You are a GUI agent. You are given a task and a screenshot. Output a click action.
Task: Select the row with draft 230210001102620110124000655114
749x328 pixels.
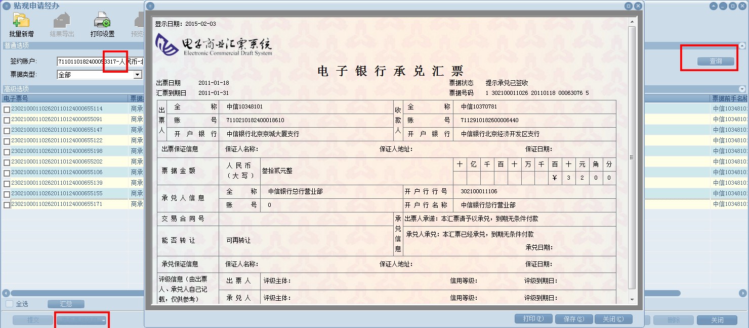[73, 109]
